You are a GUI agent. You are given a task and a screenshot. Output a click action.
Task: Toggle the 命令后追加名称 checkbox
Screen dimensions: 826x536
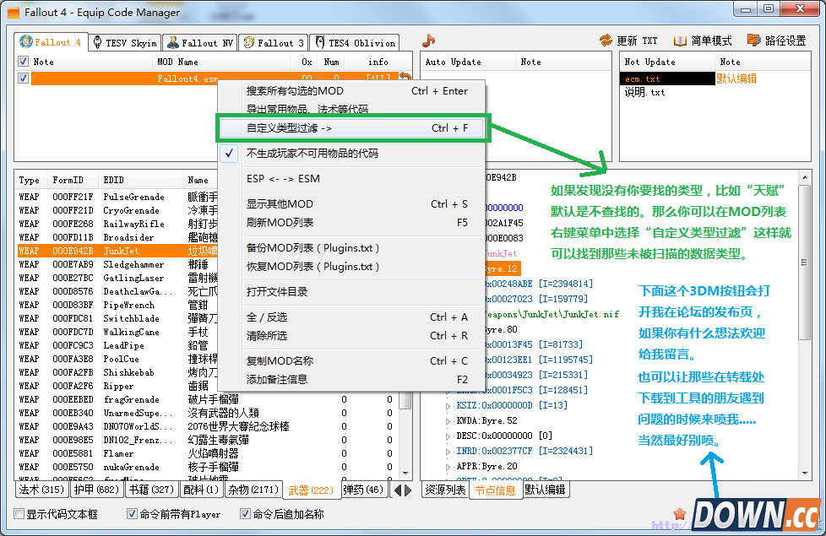[x=245, y=514]
